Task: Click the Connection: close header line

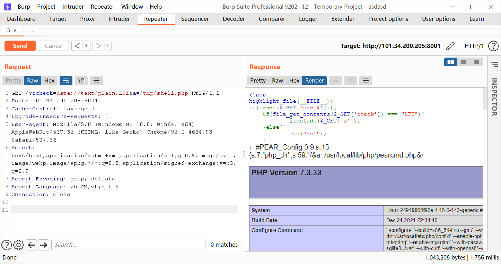Action: tap(41, 195)
